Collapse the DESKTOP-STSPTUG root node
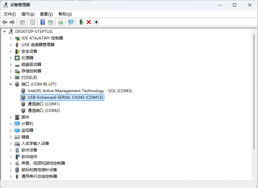The width and height of the screenshot is (258, 188). pos(5,32)
